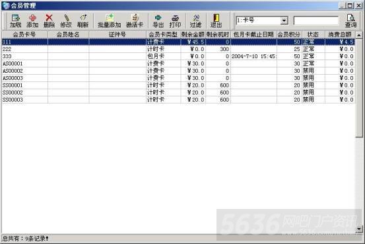The image size is (365, 244).
Task: Click the 状态 column header
Action: tap(313, 34)
